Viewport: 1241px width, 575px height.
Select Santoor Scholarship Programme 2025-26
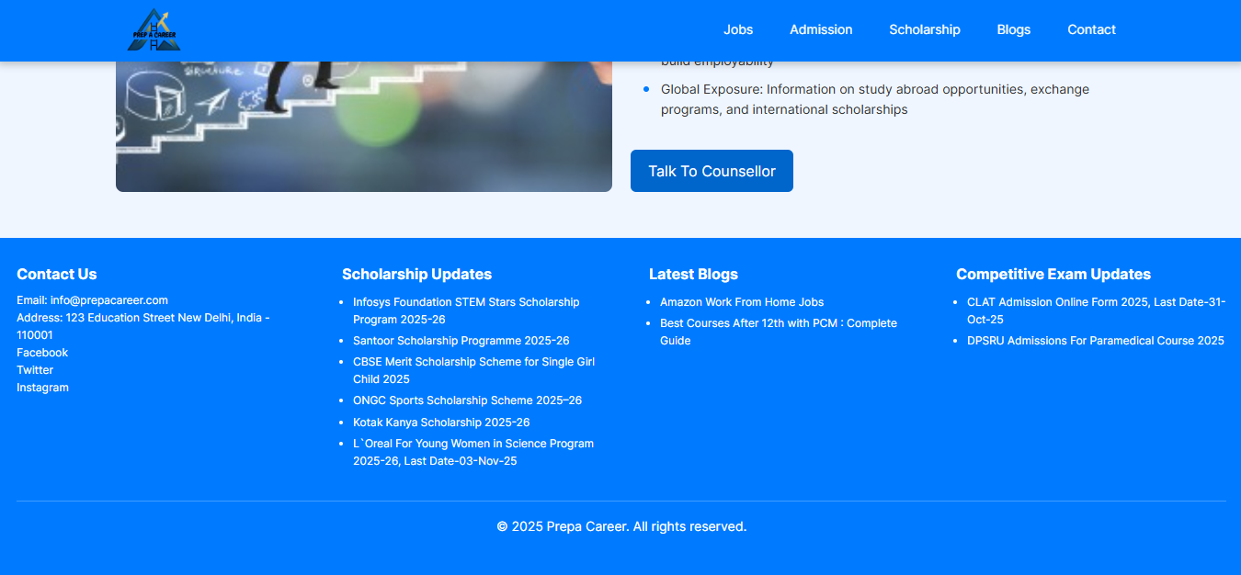(x=461, y=341)
